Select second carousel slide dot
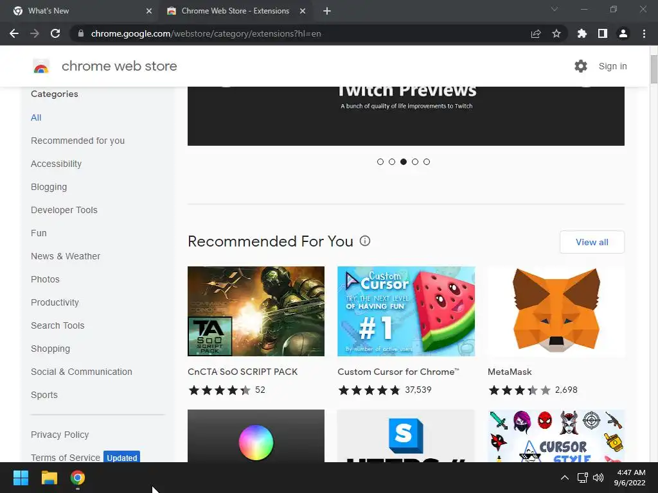Image resolution: width=658 pixels, height=493 pixels. [x=392, y=162]
